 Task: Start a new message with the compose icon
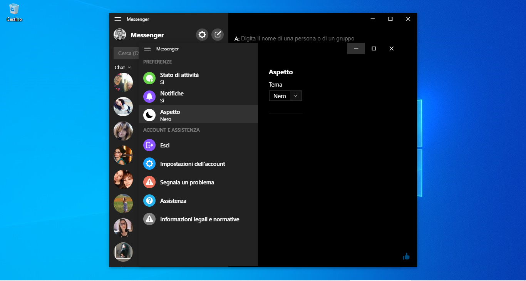(218, 35)
